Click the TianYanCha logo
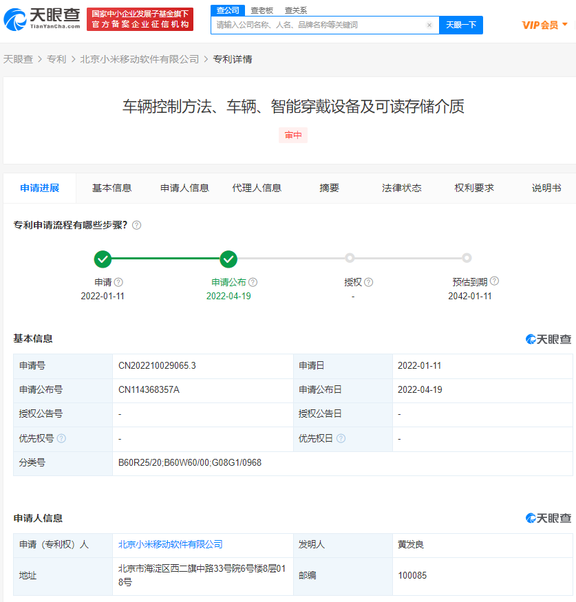This screenshot has height=602, width=576. (42, 19)
